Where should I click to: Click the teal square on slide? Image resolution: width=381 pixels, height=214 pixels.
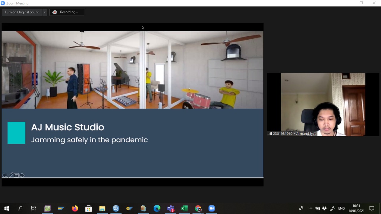tap(16, 133)
